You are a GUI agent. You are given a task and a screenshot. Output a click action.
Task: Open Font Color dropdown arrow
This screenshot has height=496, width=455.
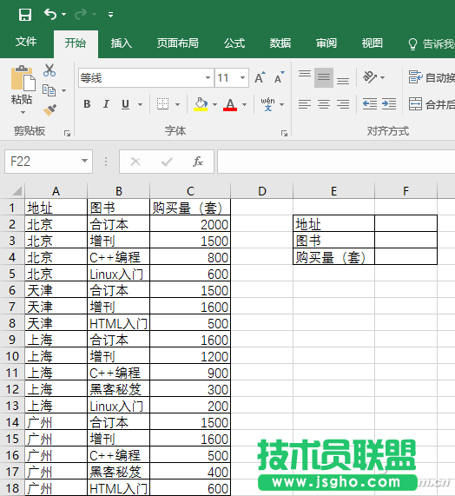(244, 104)
